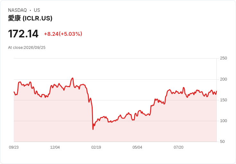Viewport: 236px width, 164px height.
Task: Click the 05/04 date axis label
Action: point(137,147)
